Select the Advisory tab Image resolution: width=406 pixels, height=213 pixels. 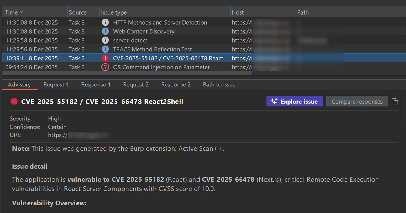pos(19,85)
